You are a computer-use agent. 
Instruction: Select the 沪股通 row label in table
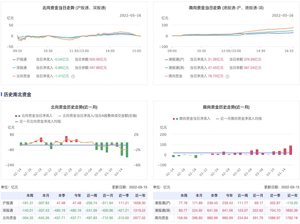pyautogui.click(x=8, y=203)
